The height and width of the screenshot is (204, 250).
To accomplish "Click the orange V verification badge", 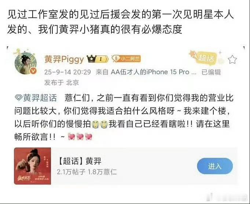I will [33, 71].
